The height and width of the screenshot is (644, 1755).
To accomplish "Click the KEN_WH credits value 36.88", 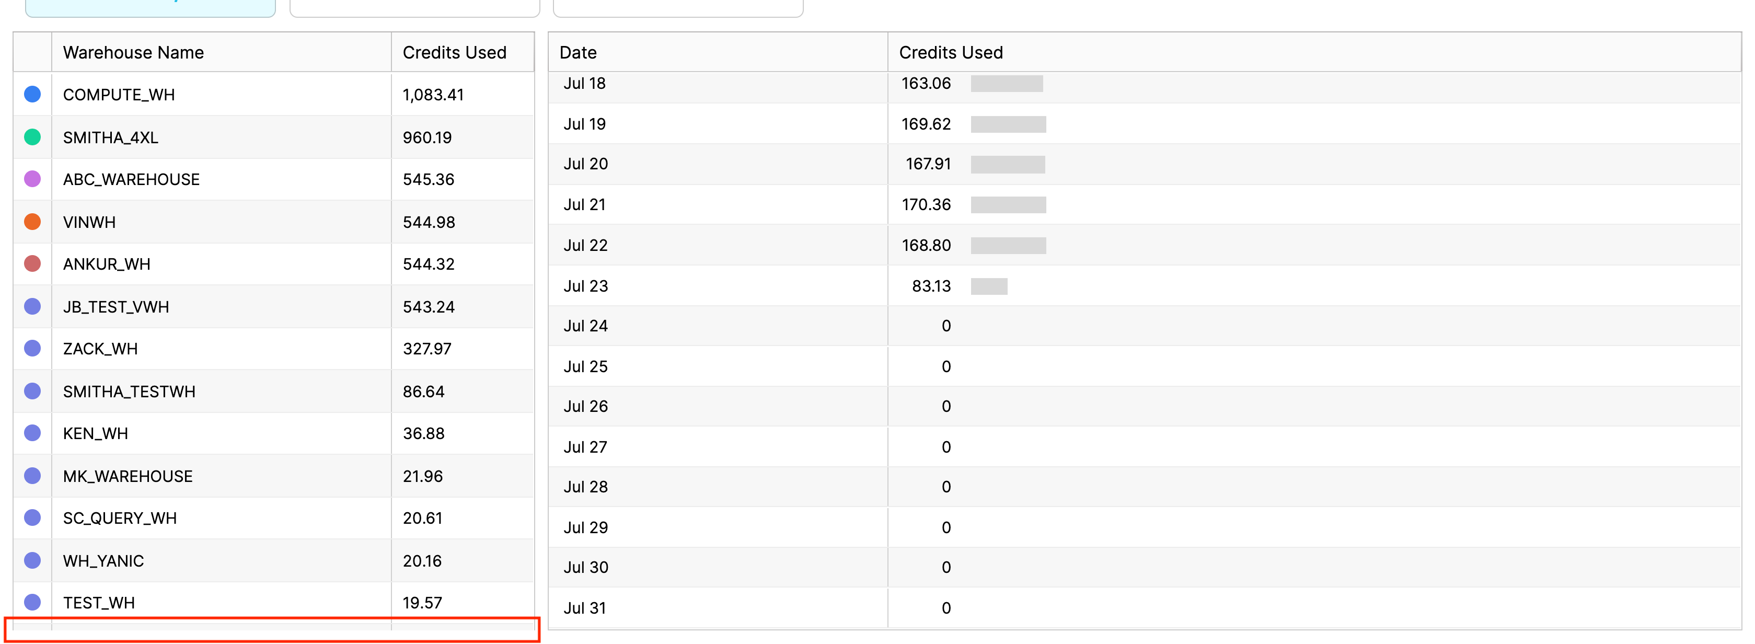I will click(x=423, y=433).
